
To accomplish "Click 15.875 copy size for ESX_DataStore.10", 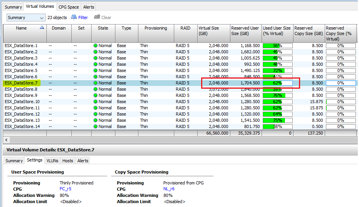I will (317, 102).
